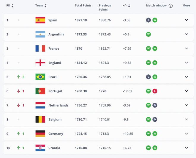This screenshot has height=158, width=196.
Task: Click Spain's draw result badge
Action: [148, 20]
